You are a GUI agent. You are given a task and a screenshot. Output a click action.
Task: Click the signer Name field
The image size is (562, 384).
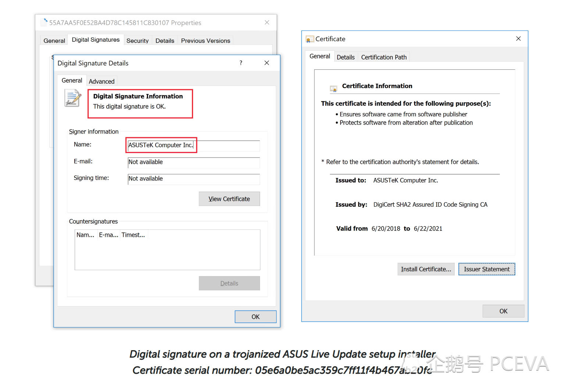click(x=194, y=145)
